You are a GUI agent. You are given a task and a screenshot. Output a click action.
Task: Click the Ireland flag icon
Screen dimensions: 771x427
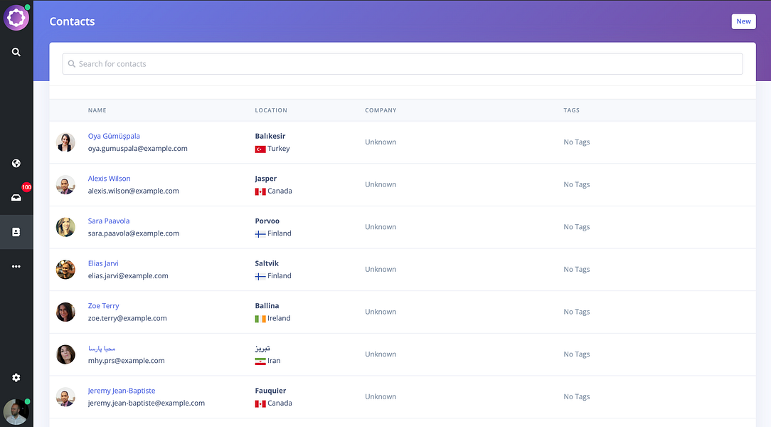click(260, 319)
